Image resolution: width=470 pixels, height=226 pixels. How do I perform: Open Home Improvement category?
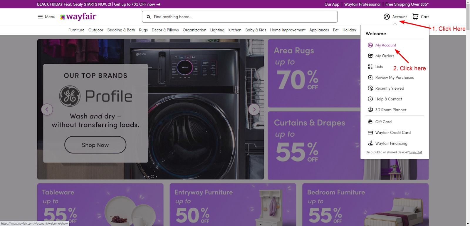pyautogui.click(x=288, y=30)
